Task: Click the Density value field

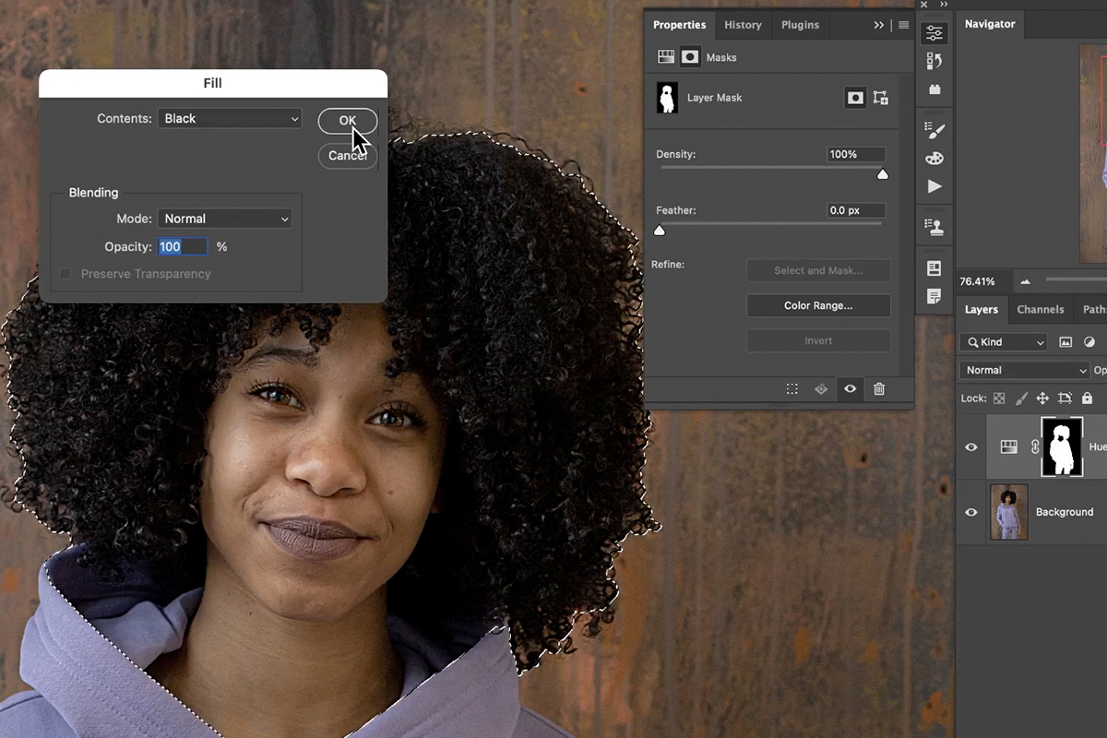Action: (x=856, y=154)
